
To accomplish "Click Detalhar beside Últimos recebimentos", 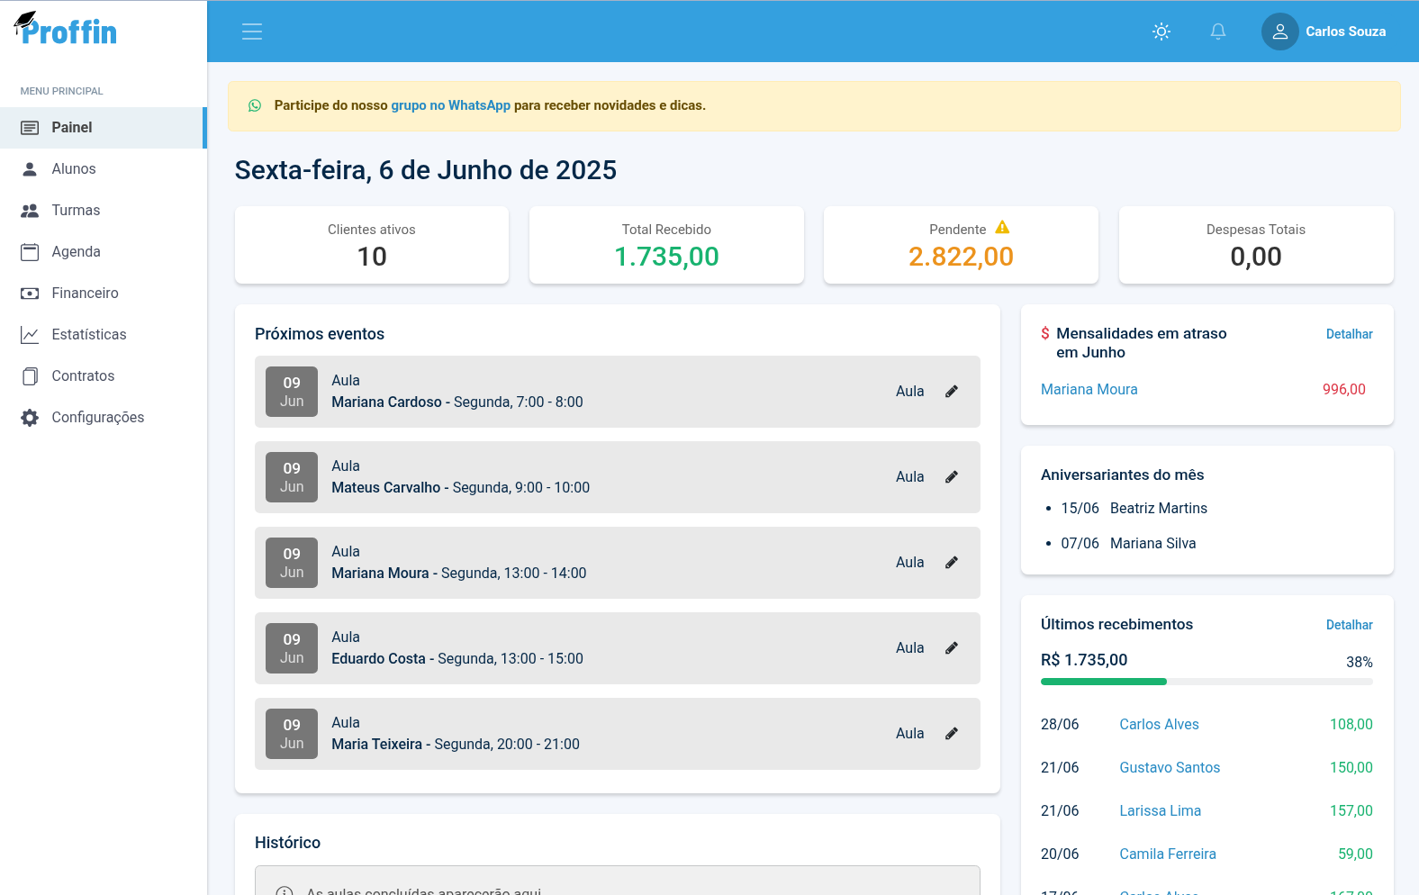I will 1349,625.
